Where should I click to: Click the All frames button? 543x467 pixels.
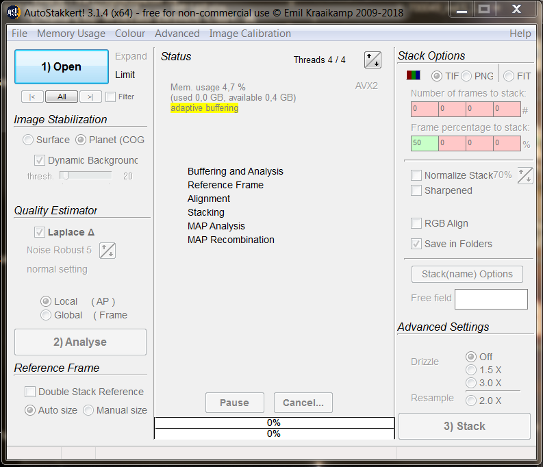point(62,97)
